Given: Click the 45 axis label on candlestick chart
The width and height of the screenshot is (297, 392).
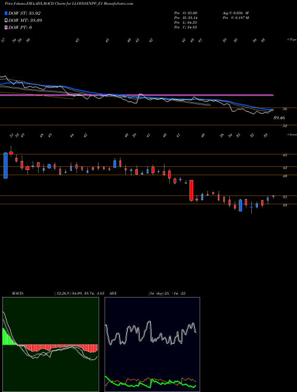Looking at the screenshot, I should (x=285, y=155).
